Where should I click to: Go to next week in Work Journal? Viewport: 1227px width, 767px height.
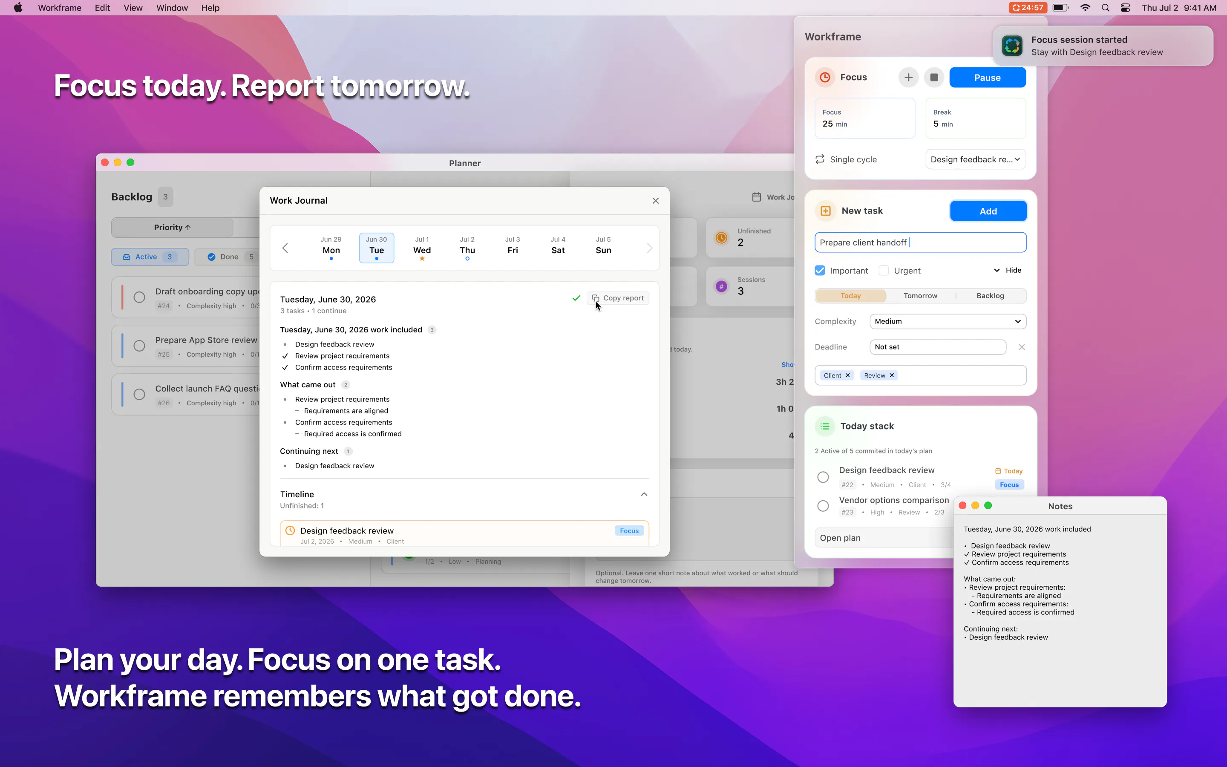[x=649, y=248]
